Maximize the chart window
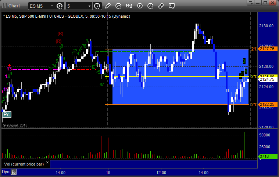The width and height of the screenshot is (279, 177). pos(265,3)
